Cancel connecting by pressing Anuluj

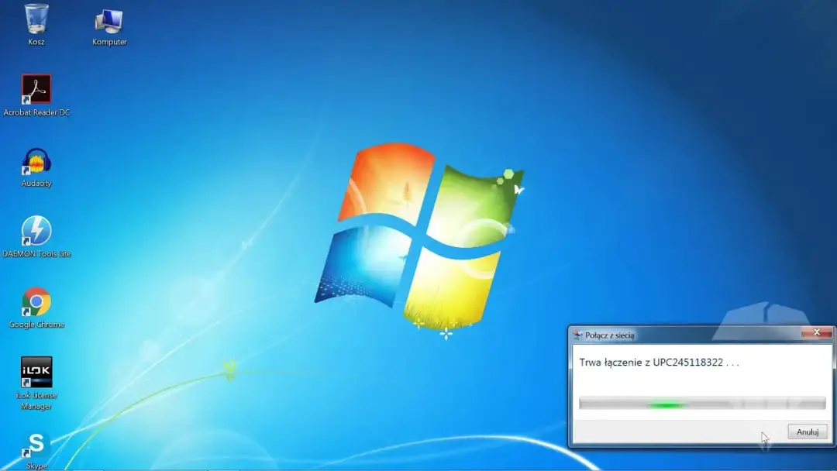[x=807, y=431]
